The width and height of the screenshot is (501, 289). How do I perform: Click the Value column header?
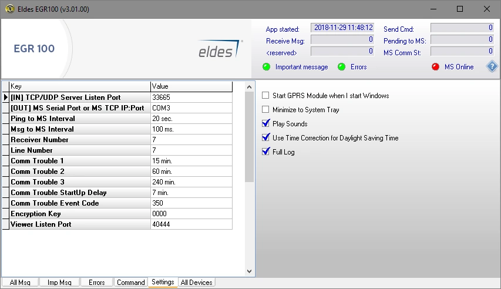191,86
